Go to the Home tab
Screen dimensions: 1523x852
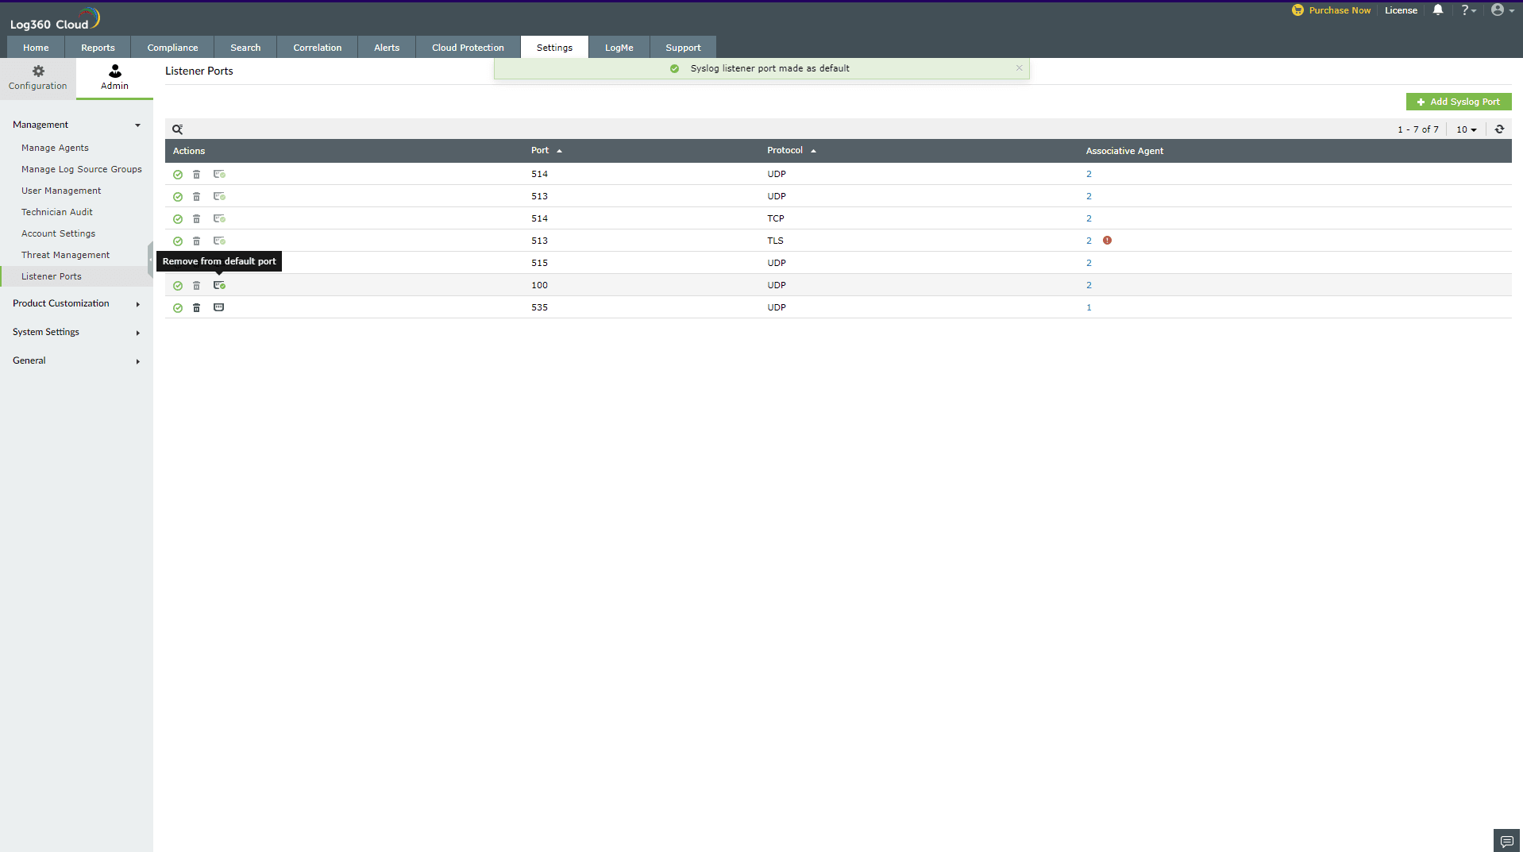[36, 48]
